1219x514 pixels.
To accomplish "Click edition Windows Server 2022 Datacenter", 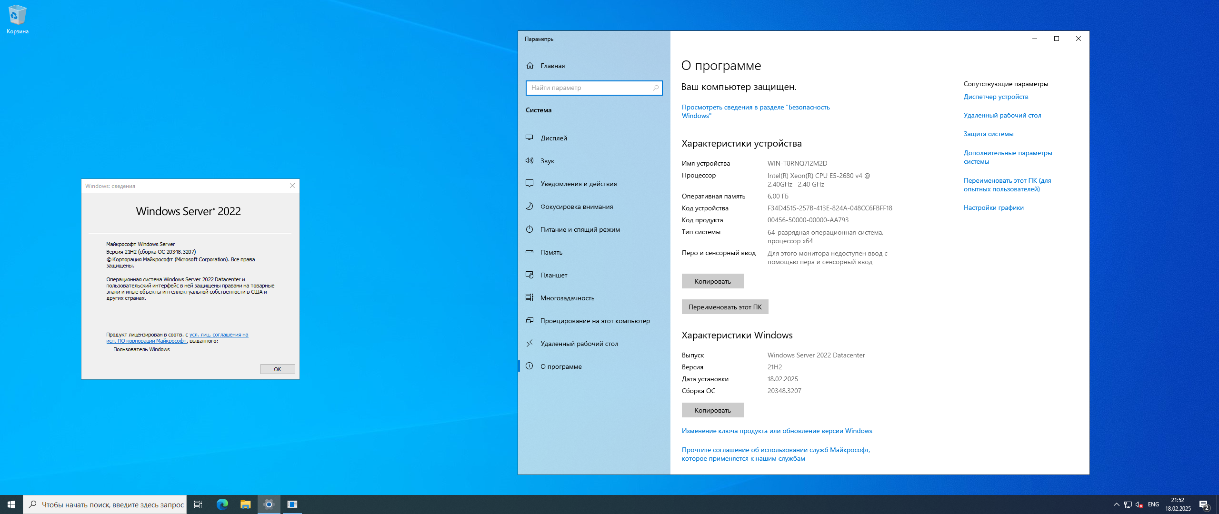I will (816, 355).
